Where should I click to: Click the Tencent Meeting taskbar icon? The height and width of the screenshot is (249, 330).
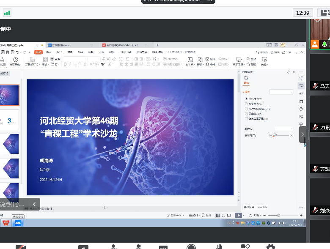click(18, 223)
